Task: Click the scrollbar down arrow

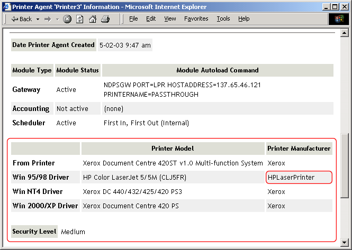Action: click(x=344, y=242)
